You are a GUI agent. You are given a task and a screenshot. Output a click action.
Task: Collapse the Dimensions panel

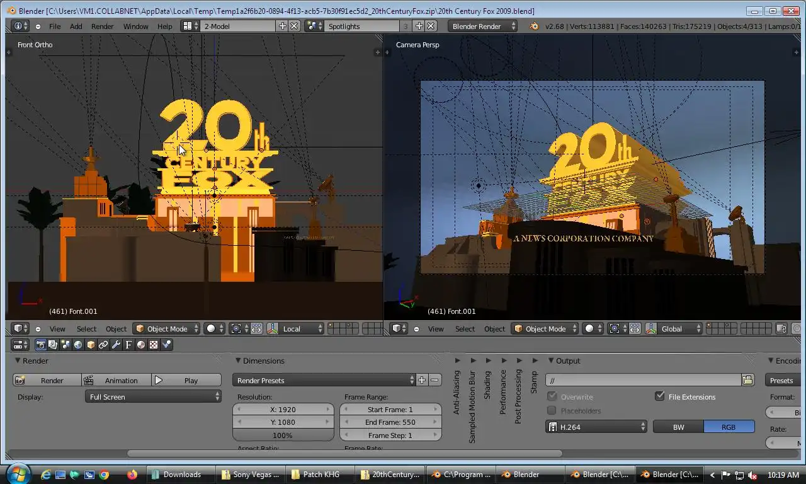pos(238,360)
